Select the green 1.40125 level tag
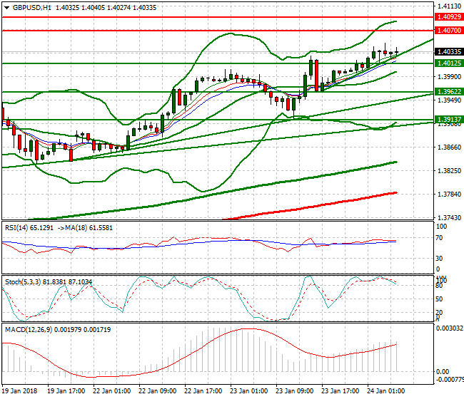 pyautogui.click(x=449, y=63)
